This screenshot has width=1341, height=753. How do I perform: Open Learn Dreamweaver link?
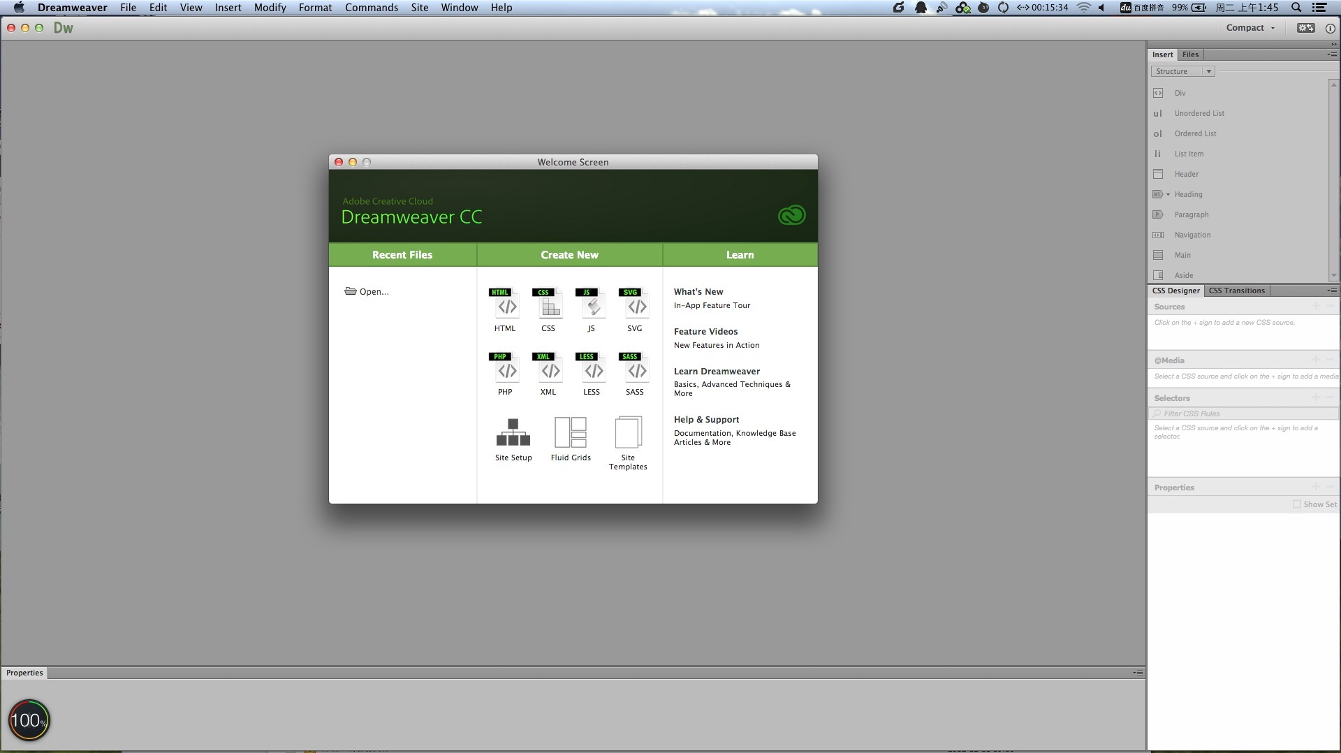point(732,382)
